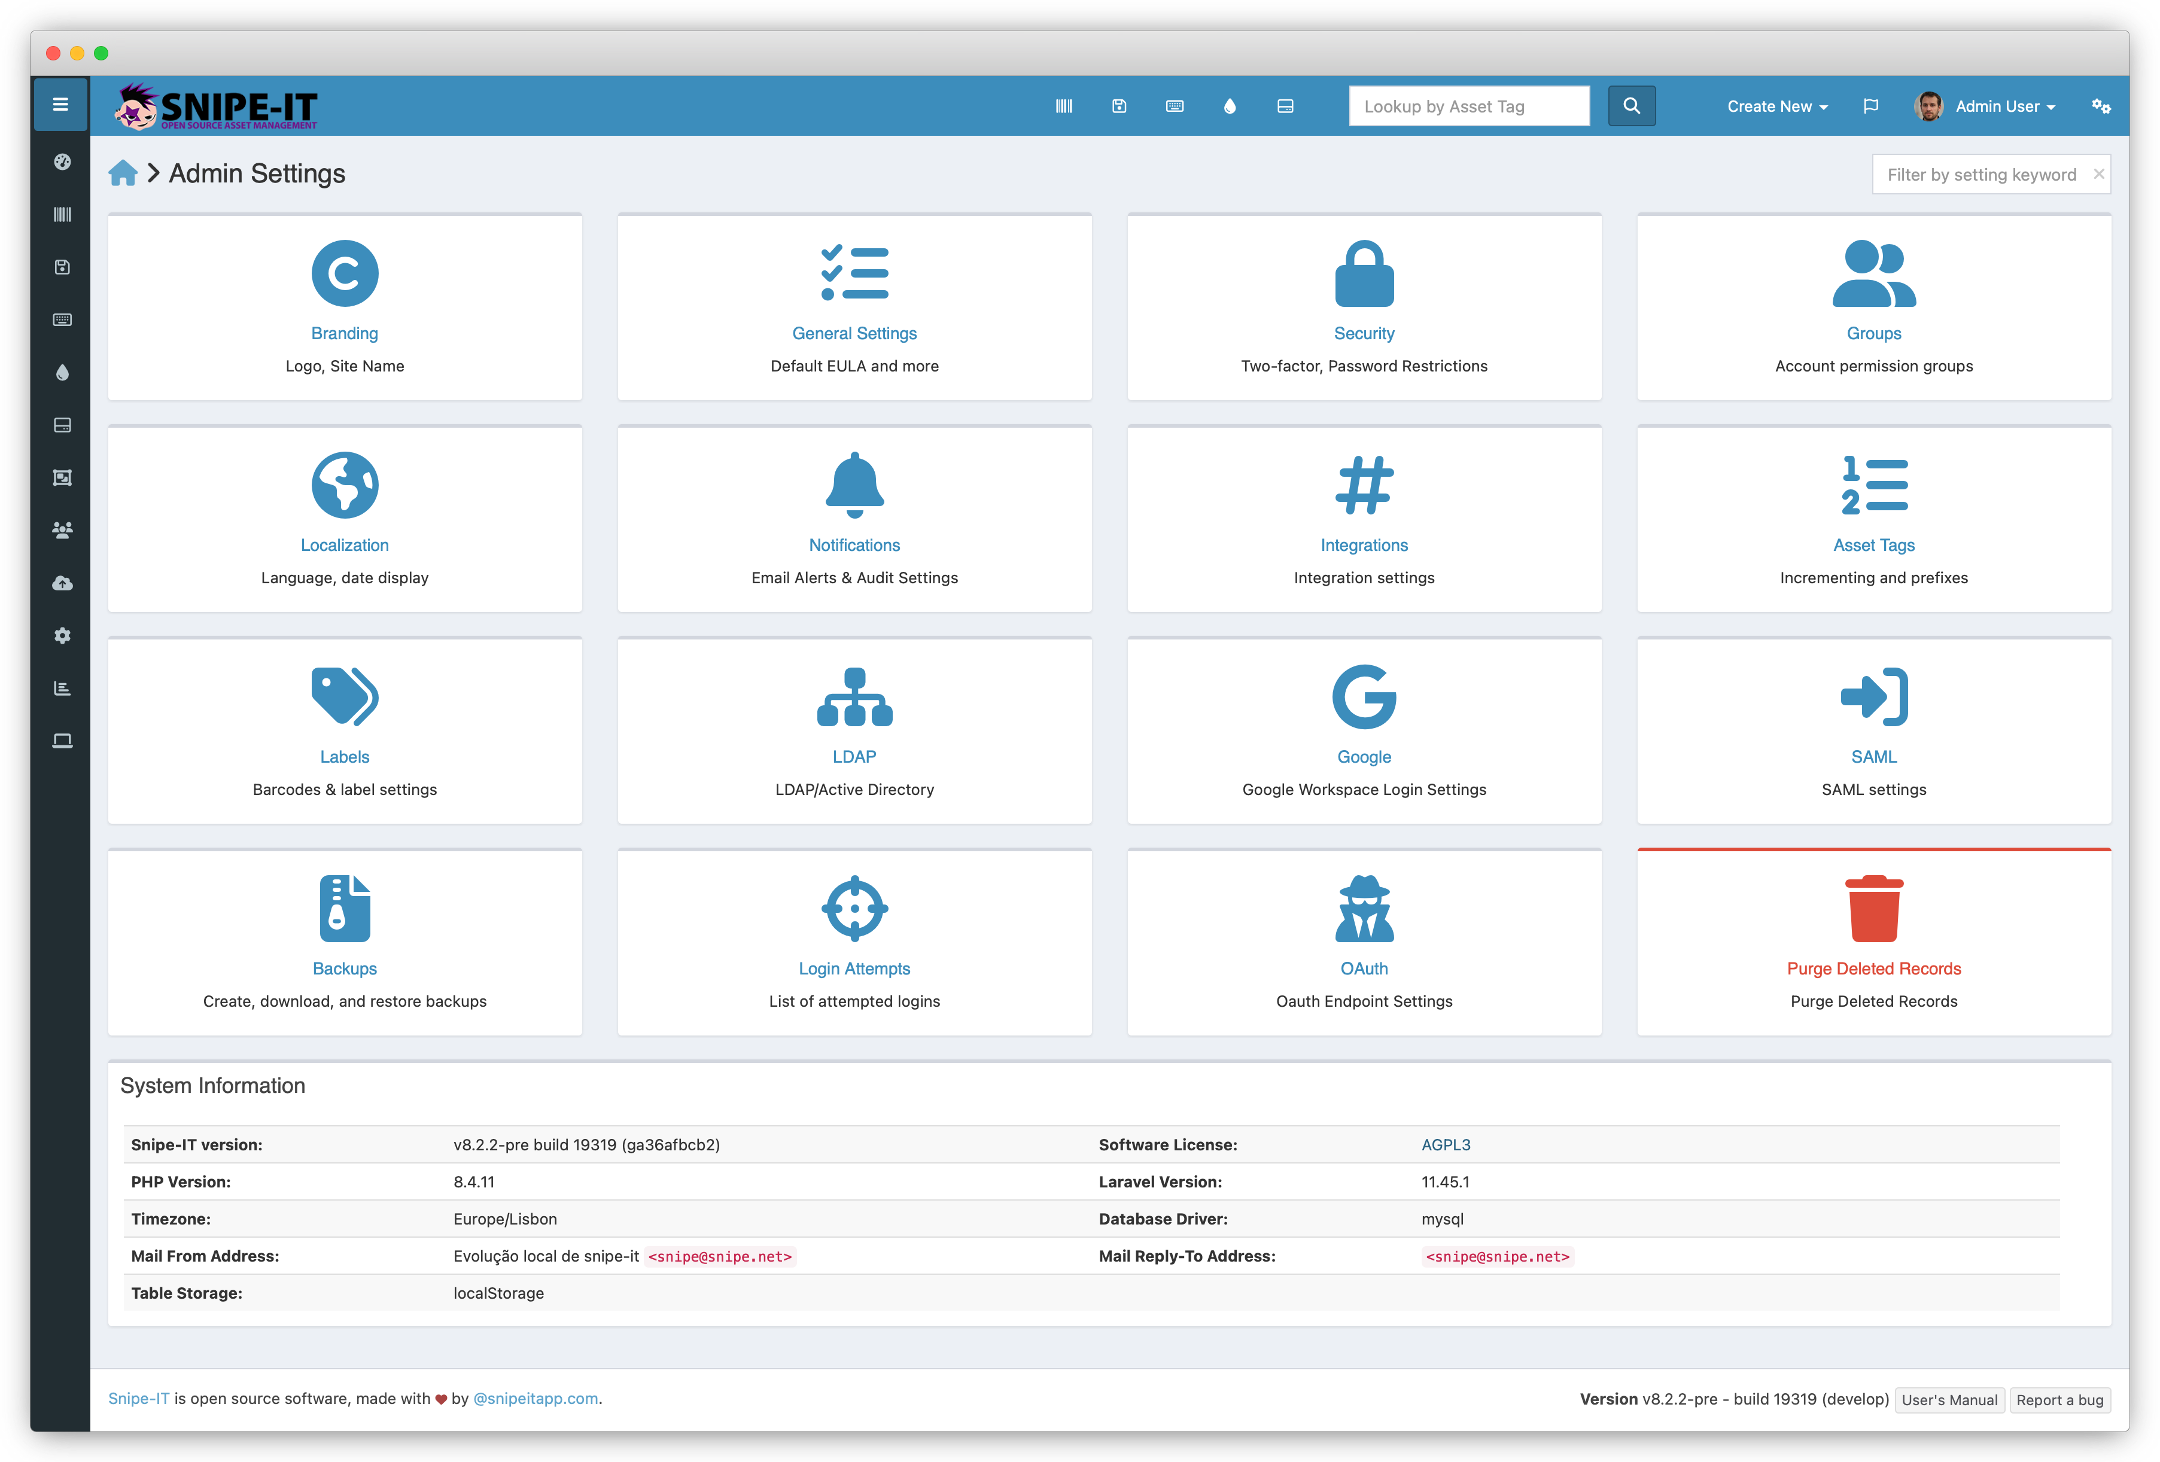2160x1462 pixels.
Task: Select the Europe/Lisbon timezone value
Action: [506, 1219]
